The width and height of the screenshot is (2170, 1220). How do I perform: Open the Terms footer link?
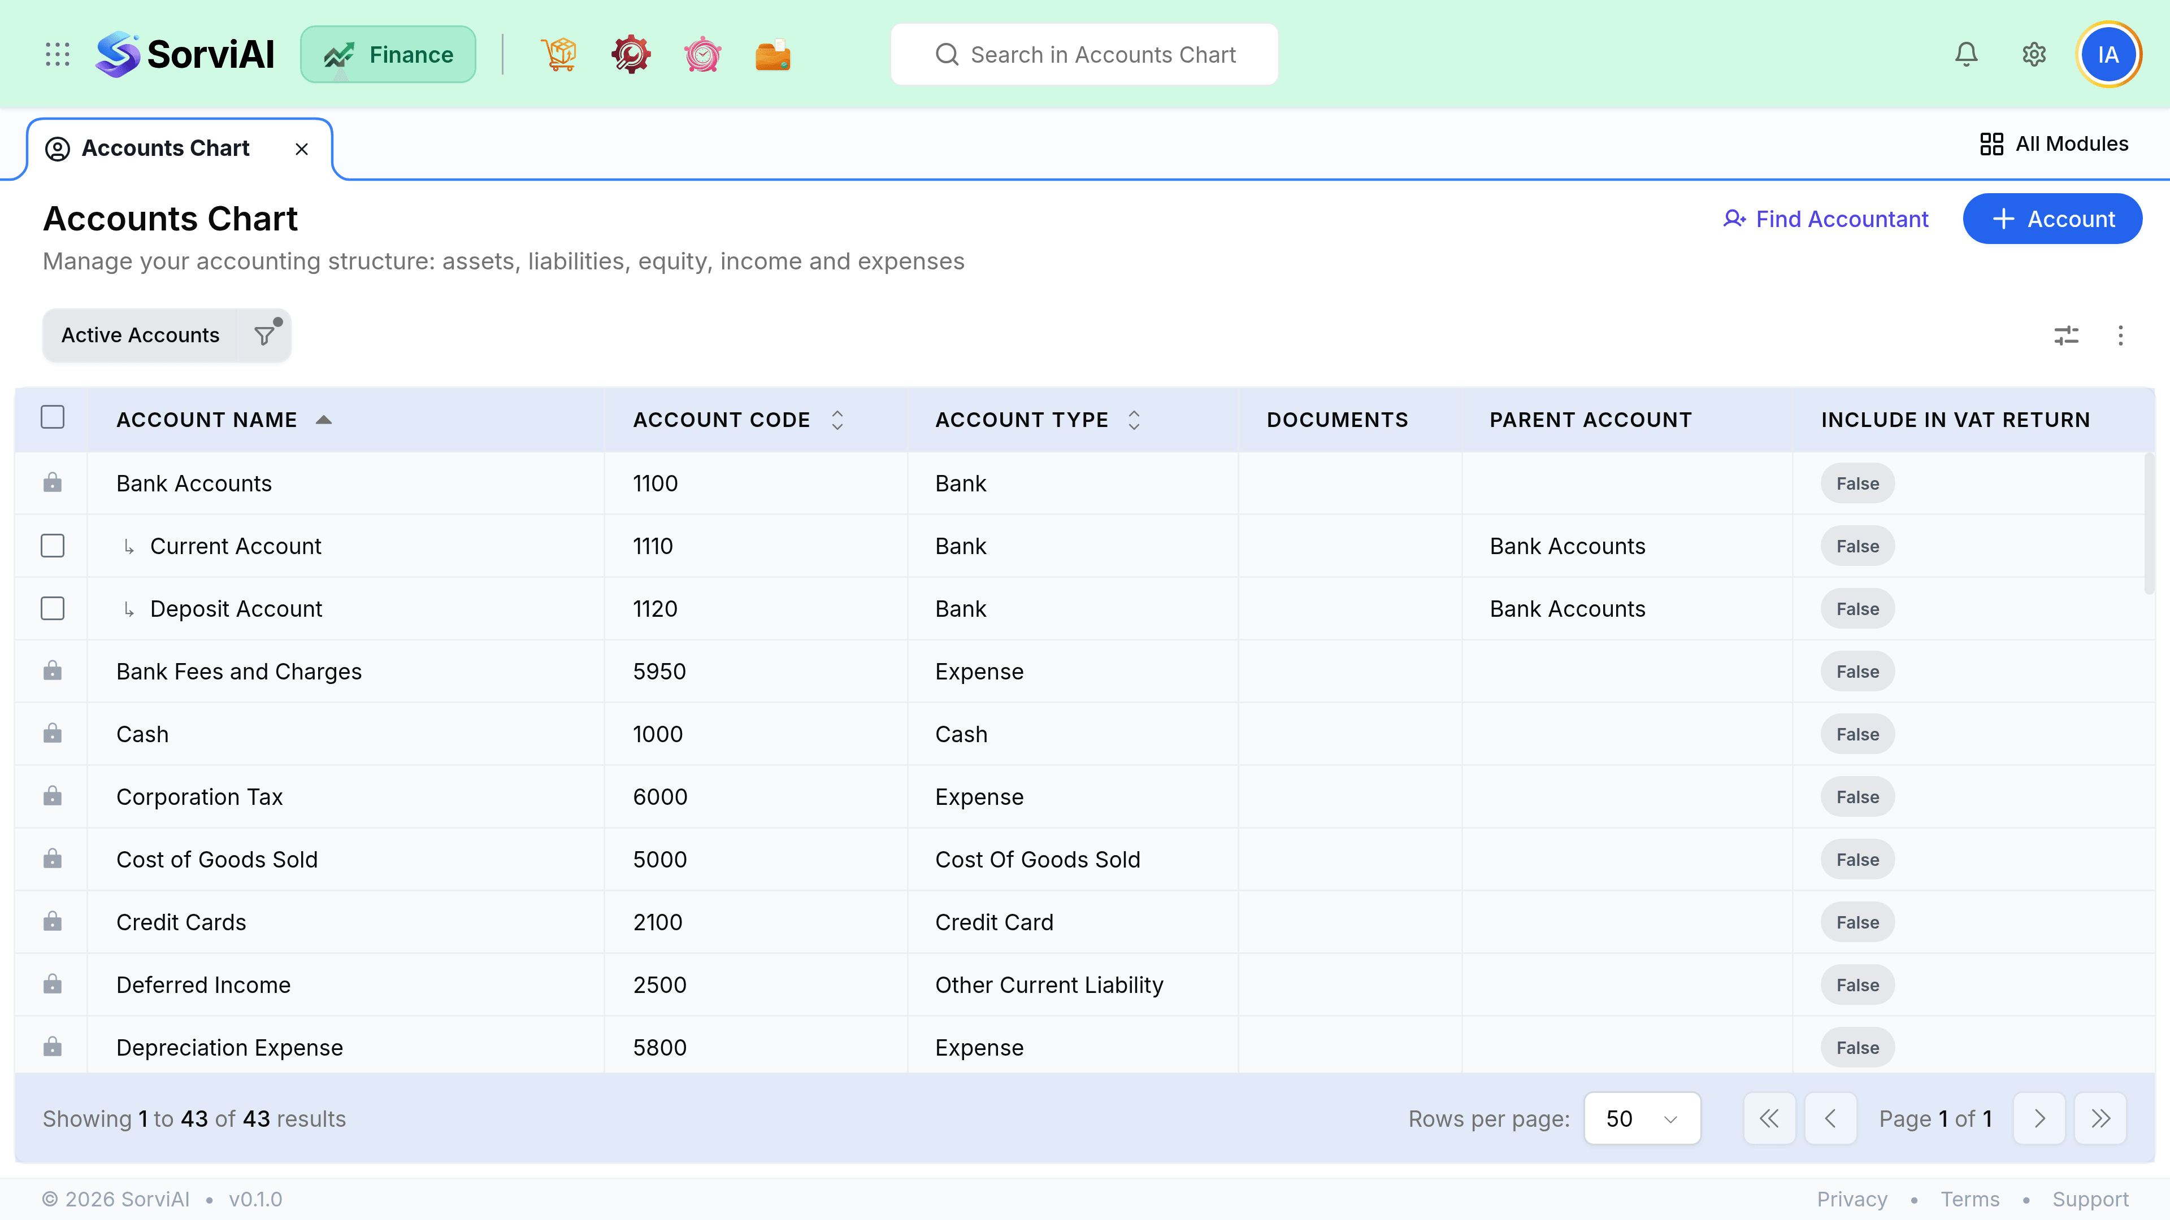1969,1199
